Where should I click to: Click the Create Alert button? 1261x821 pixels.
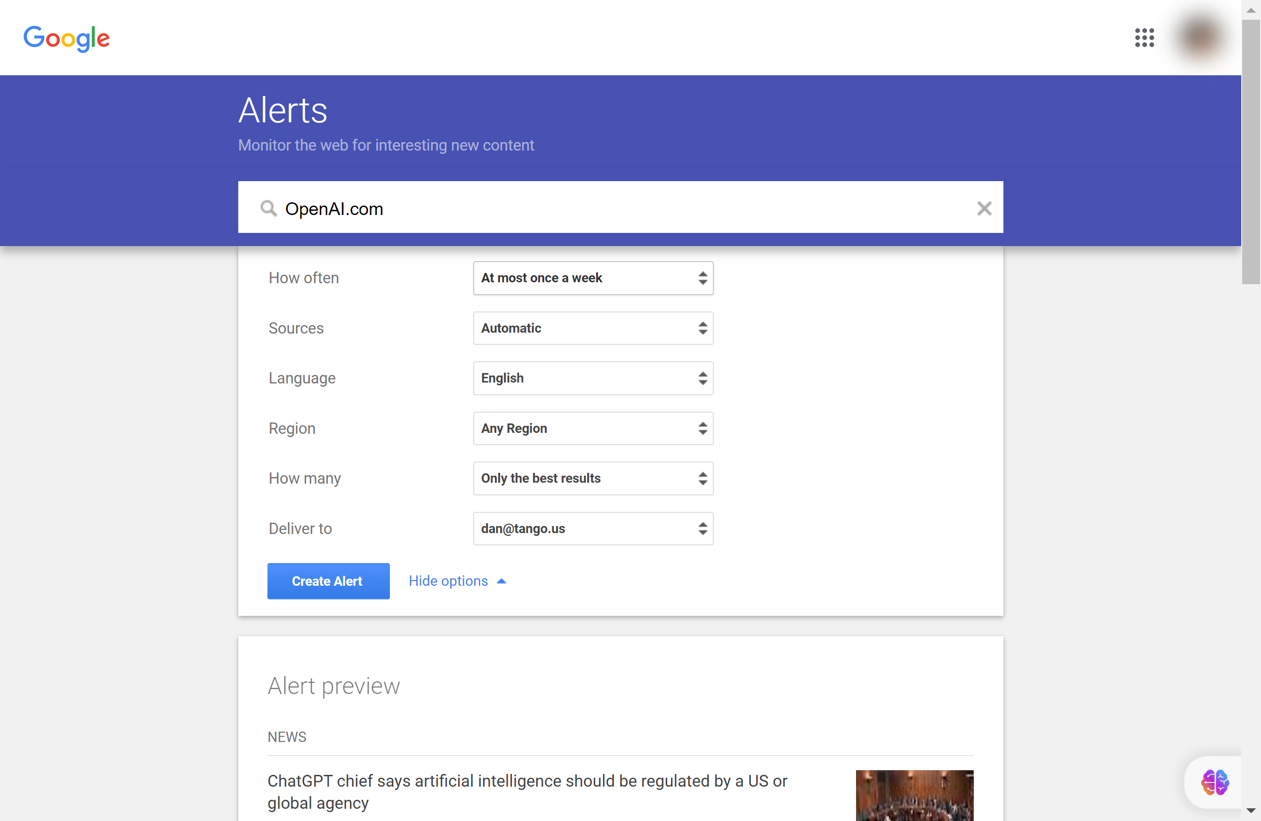coord(329,581)
